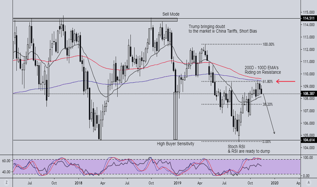This screenshot has height=187, width=317.
Task: Click the 108.387 current price label
Action: (309, 93)
